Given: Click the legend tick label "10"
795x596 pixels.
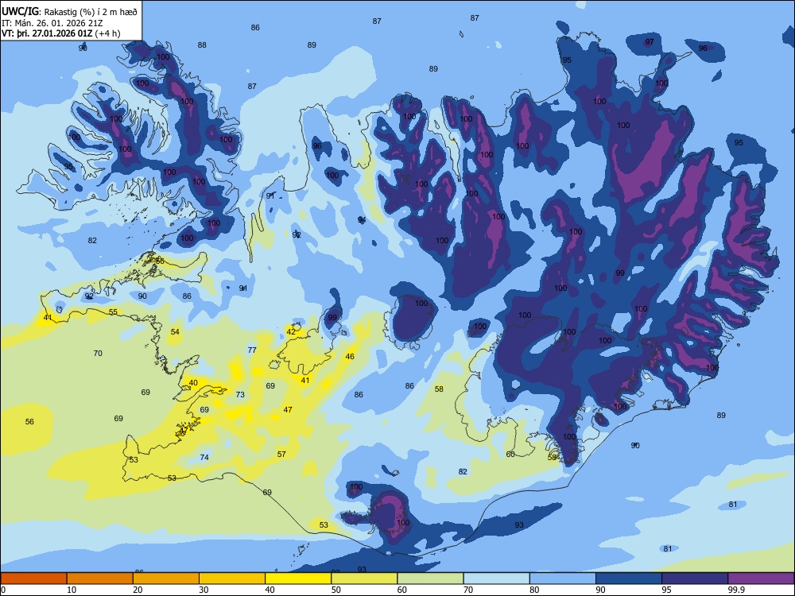Looking at the screenshot, I should 72,590.
